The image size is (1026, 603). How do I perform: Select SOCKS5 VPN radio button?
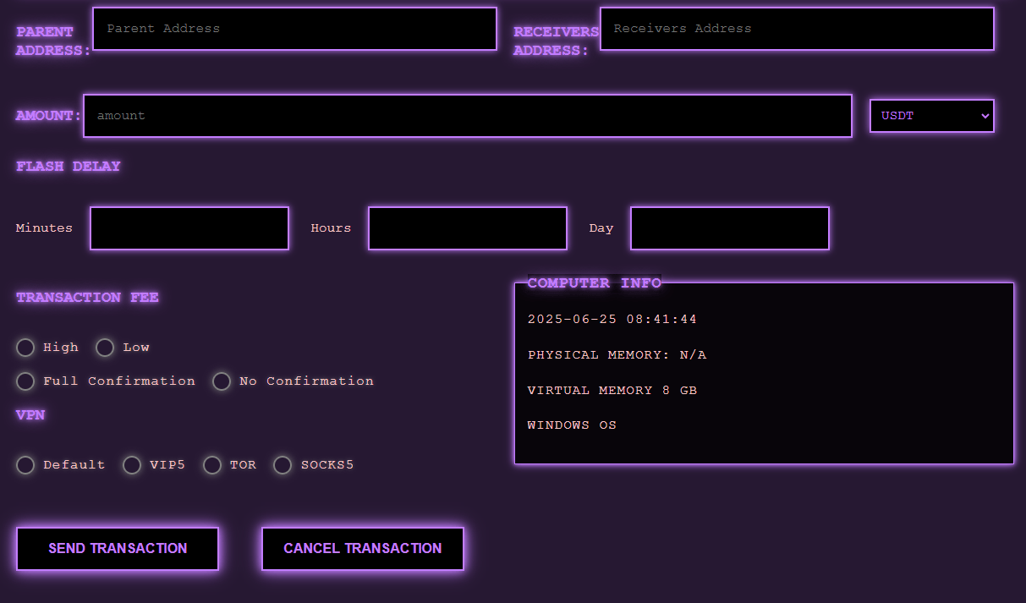283,465
